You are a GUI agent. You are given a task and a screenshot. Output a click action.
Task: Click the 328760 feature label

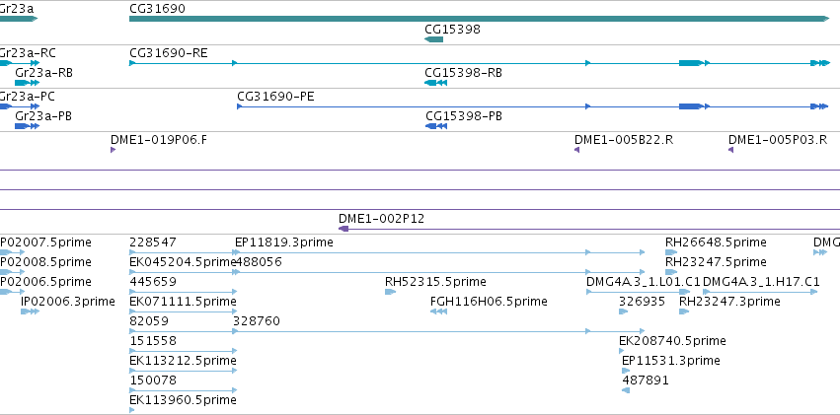tap(257, 321)
